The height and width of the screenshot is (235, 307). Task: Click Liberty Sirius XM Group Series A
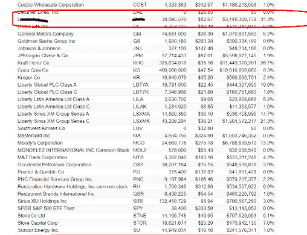53,114
